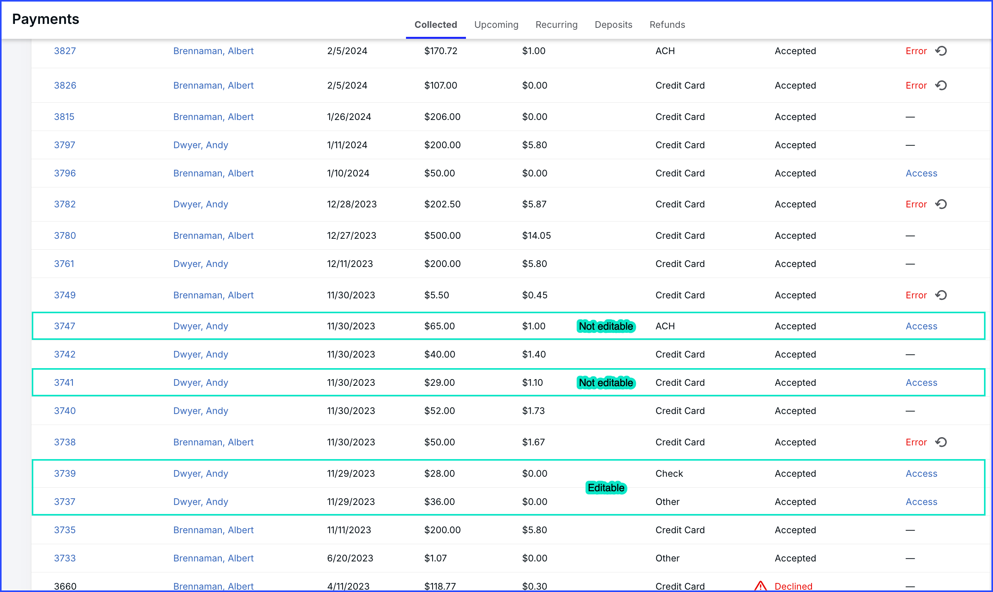The image size is (993, 592).
Task: Click the Error status on payment 3738
Action: coord(917,442)
